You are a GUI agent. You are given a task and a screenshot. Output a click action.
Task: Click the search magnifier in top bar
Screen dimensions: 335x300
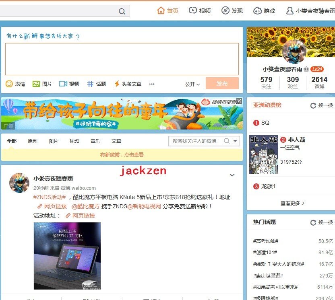(x=122, y=11)
